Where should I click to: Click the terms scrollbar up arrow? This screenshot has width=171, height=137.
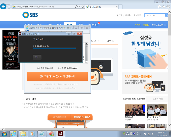(87, 43)
